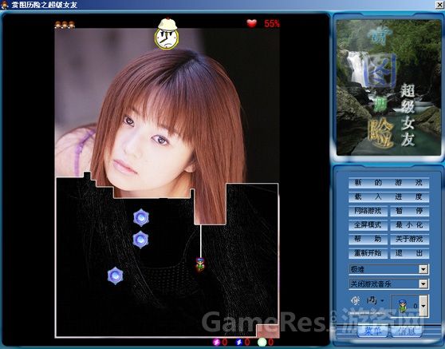Click the small arrow beside the music note
Viewport: 445px width, 349px height.
pyautogui.click(x=382, y=301)
